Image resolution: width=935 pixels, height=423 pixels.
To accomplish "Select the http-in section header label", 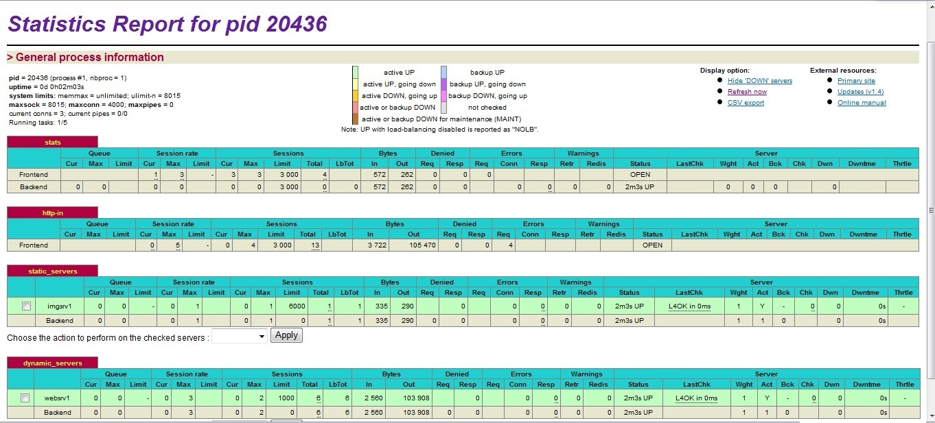I will [52, 213].
